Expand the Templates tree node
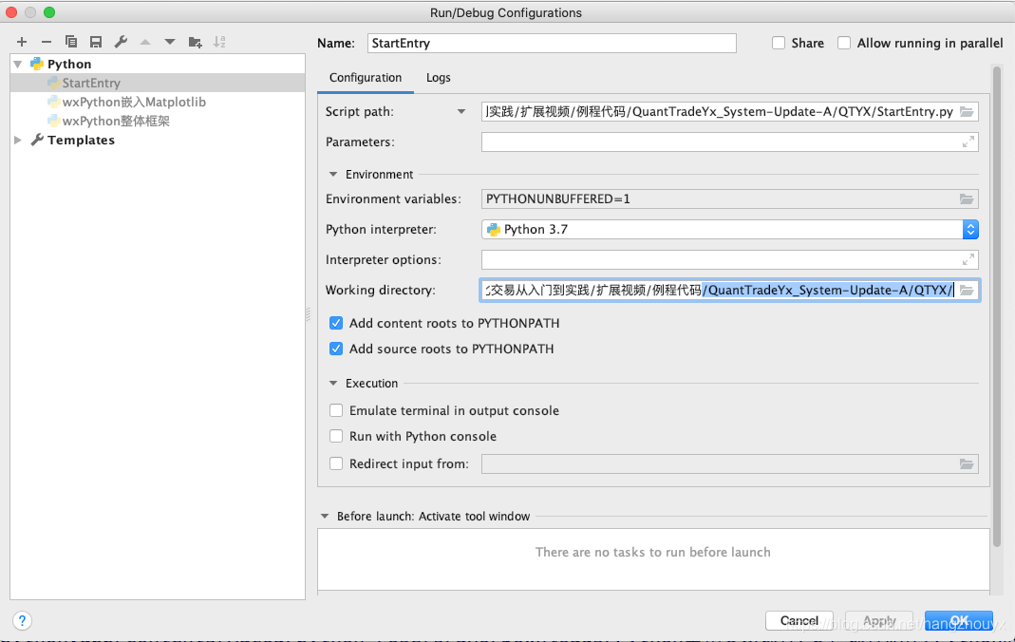The width and height of the screenshot is (1015, 642). point(18,140)
